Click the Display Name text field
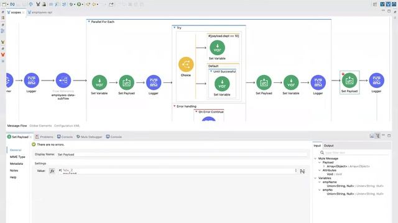398x223 pixels. [x=182, y=154]
